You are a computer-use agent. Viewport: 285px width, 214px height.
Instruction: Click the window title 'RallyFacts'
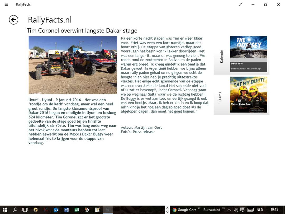(x=23, y=4)
